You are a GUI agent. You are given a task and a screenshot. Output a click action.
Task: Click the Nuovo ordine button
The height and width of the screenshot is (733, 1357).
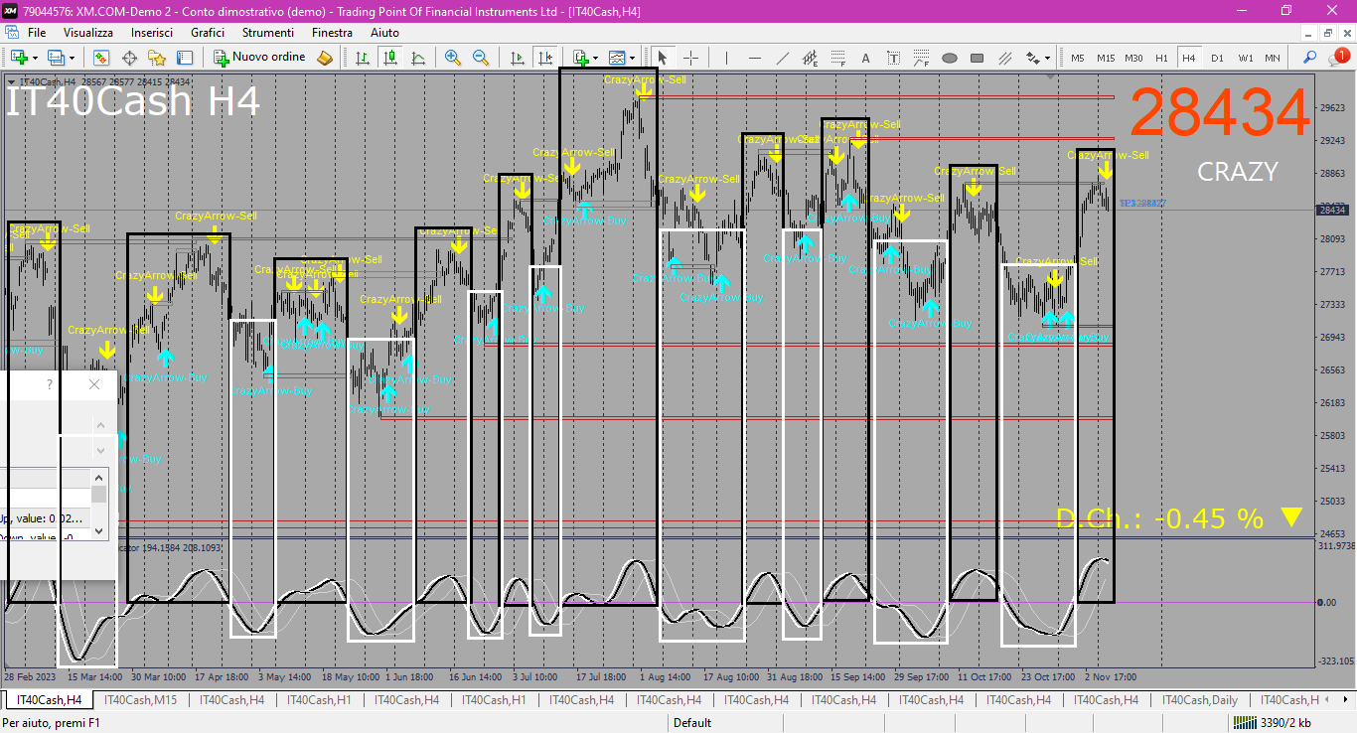pos(260,58)
